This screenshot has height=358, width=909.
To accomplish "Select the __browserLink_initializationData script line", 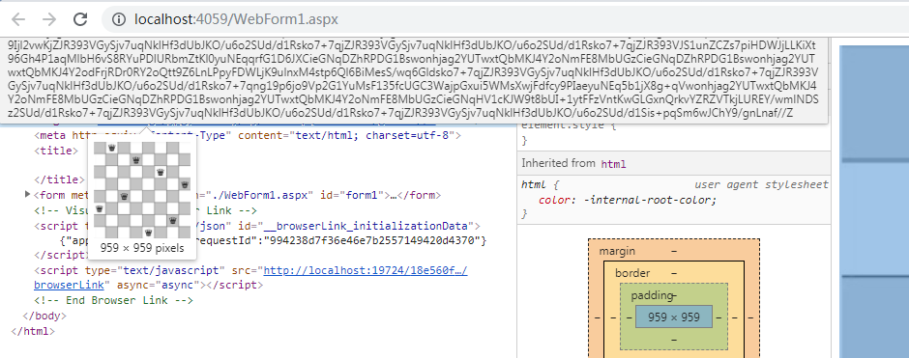I will tap(257, 225).
